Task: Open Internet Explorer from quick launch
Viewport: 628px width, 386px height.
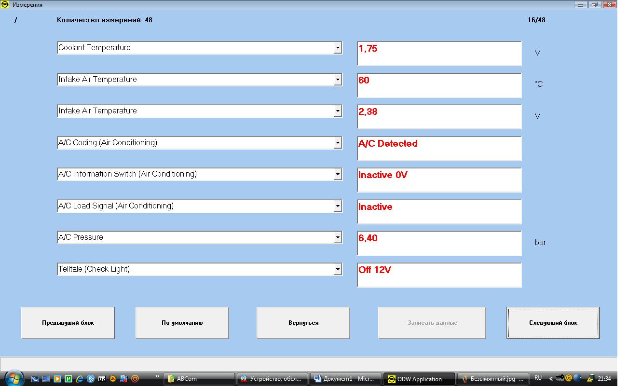Action: click(x=80, y=379)
